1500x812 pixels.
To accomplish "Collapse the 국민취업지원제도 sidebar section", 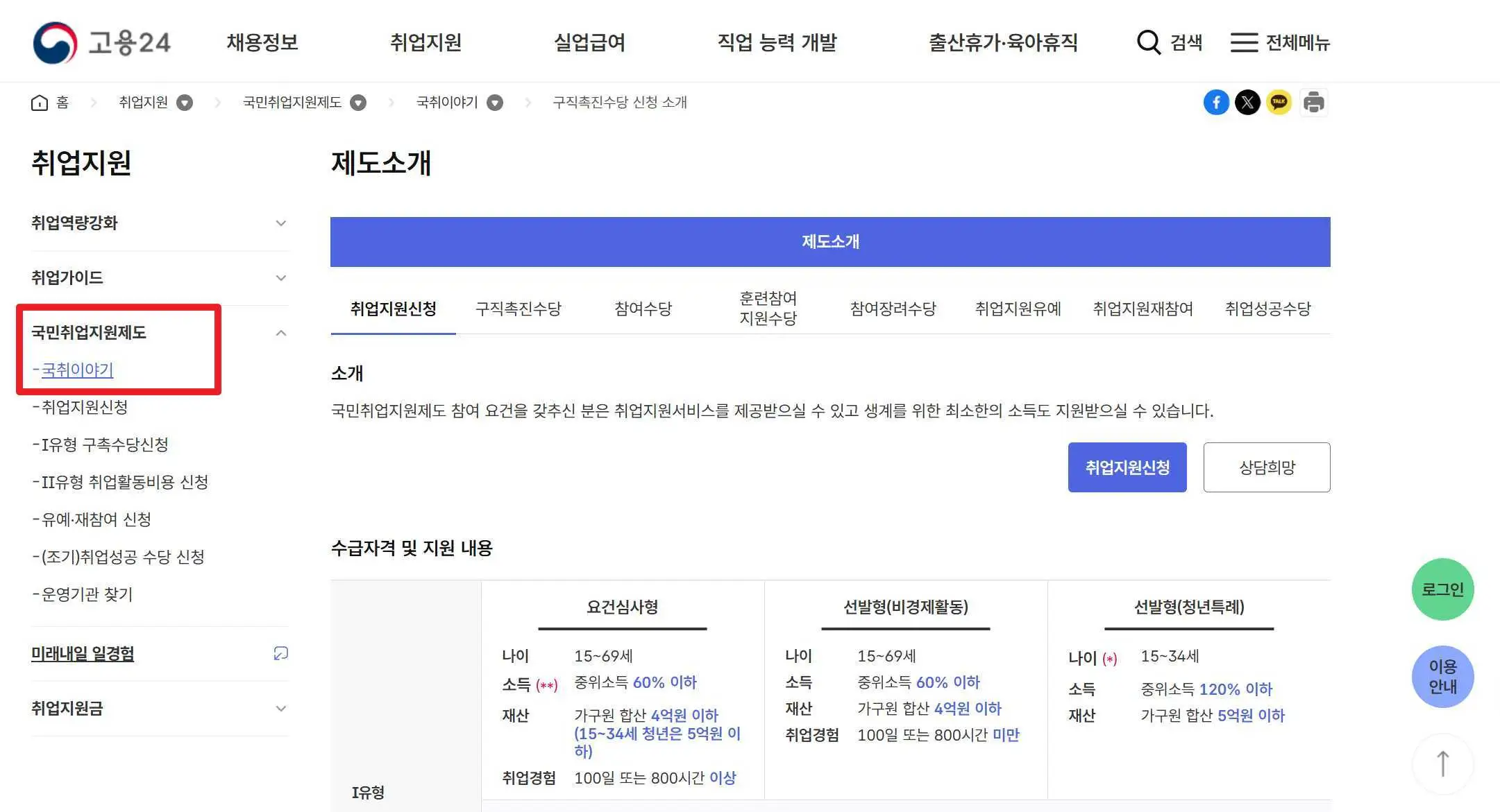I will coord(281,332).
